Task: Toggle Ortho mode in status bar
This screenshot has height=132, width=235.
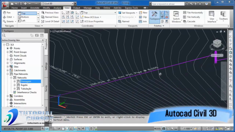Action: (x=55, y=129)
